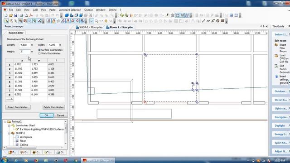Screen dimensions: 290x163
Task: Click the Length input field
Action: pyautogui.click(x=24, y=45)
